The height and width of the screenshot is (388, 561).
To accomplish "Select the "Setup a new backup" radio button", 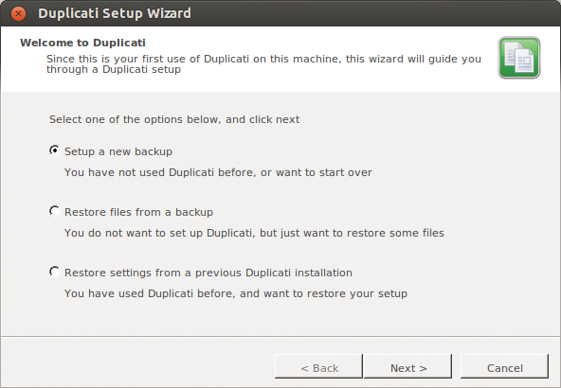I will pyautogui.click(x=54, y=150).
